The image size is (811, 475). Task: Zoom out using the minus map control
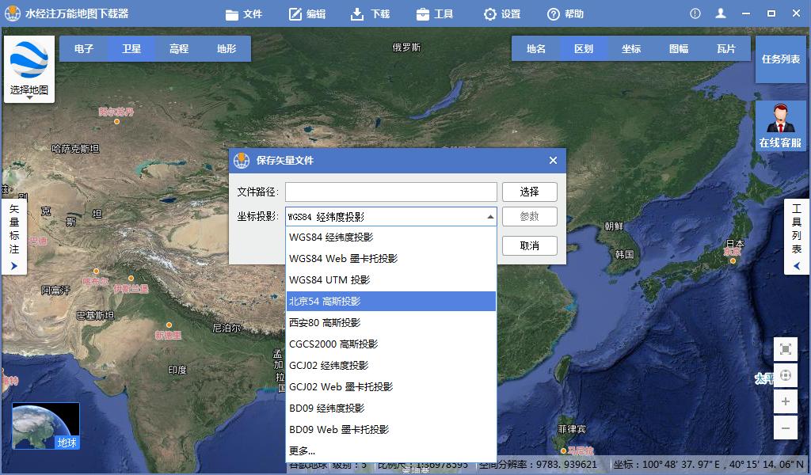[785, 428]
